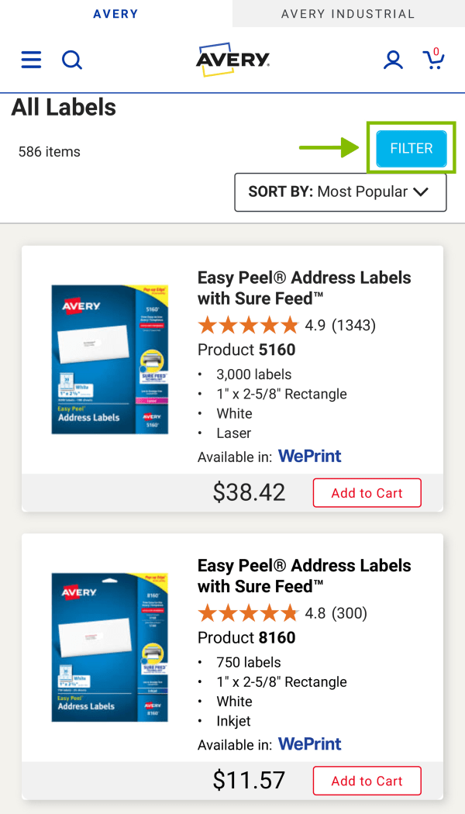
Task: Open the first Easy Peel Address Labels title
Action: tap(304, 288)
